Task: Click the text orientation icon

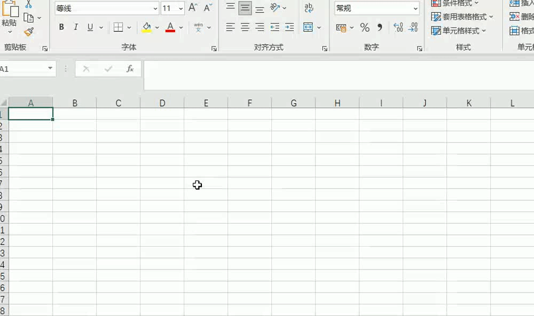Action: [x=275, y=7]
